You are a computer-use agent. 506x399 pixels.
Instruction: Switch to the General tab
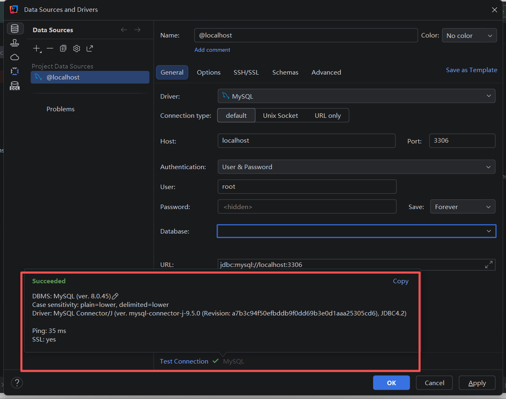[172, 72]
